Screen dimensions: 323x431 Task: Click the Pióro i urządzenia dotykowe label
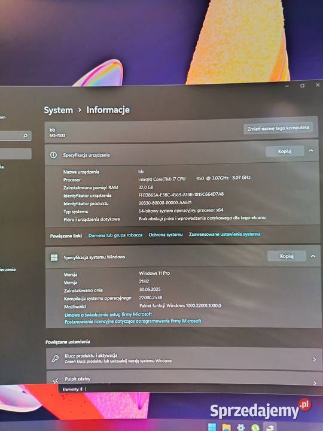point(92,219)
